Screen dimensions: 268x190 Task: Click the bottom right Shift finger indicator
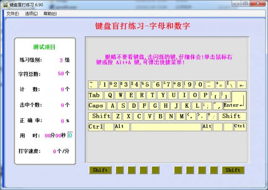coord(233,170)
